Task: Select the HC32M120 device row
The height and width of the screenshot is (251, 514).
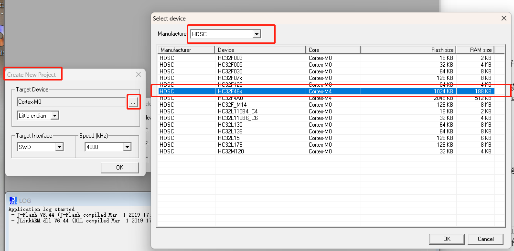Action: click(x=326, y=151)
